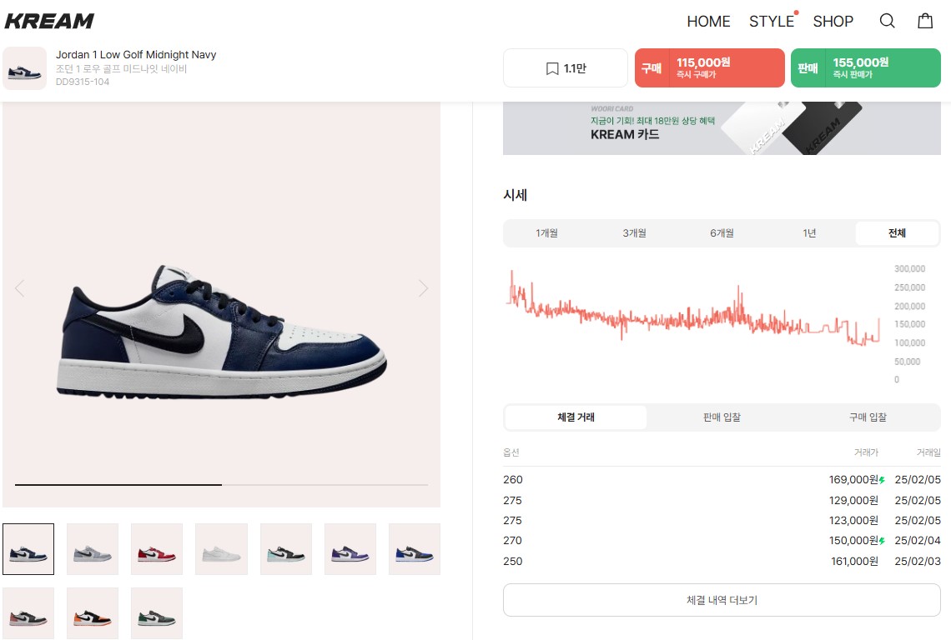This screenshot has height=640, width=951.
Task: Go to SHOP in top navigation
Action: click(833, 21)
